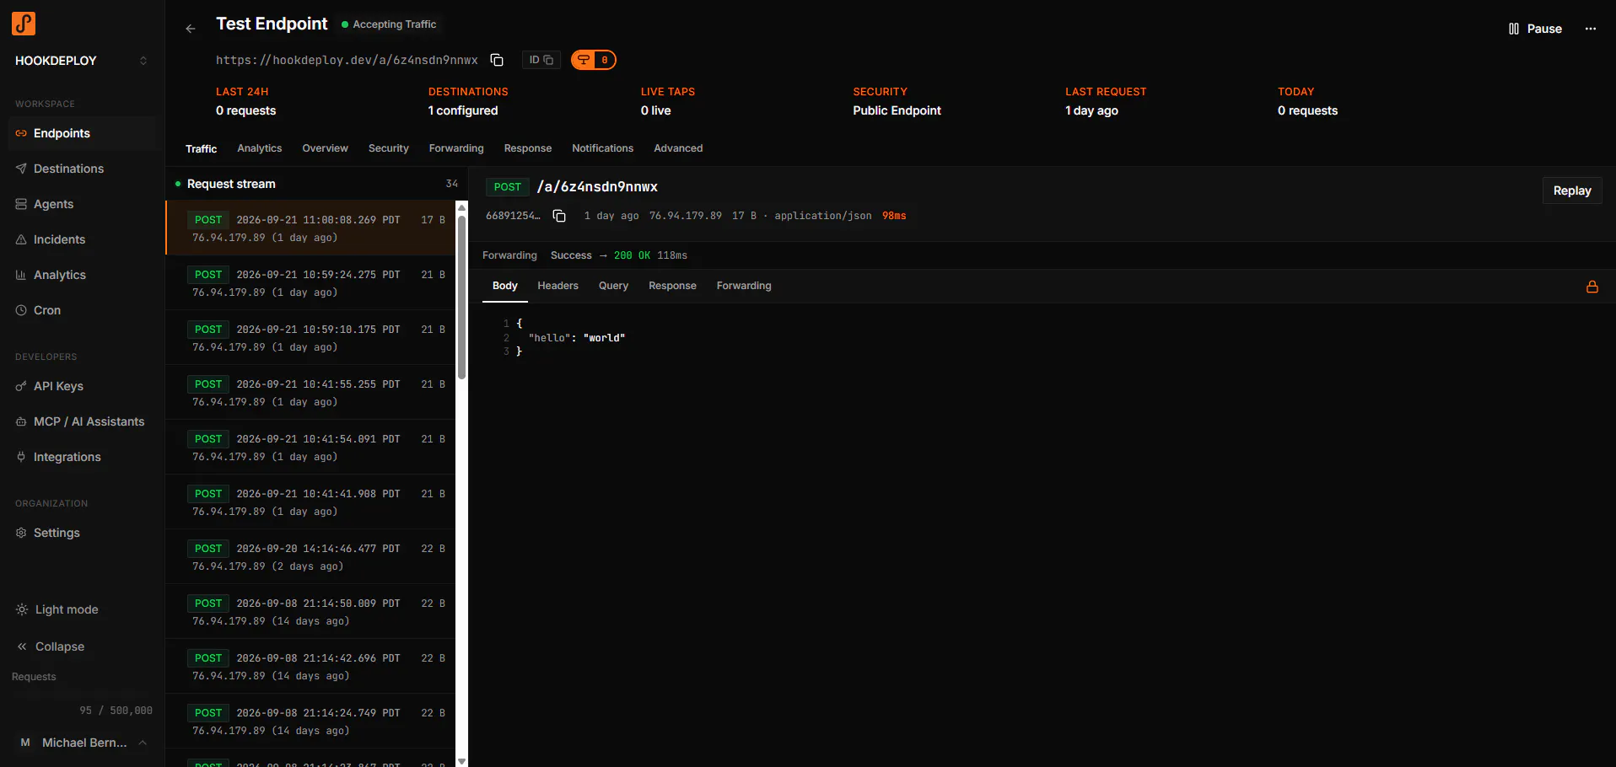Click the 200 OK forwarding status
Screen dimensions: 1616x767
click(x=632, y=255)
